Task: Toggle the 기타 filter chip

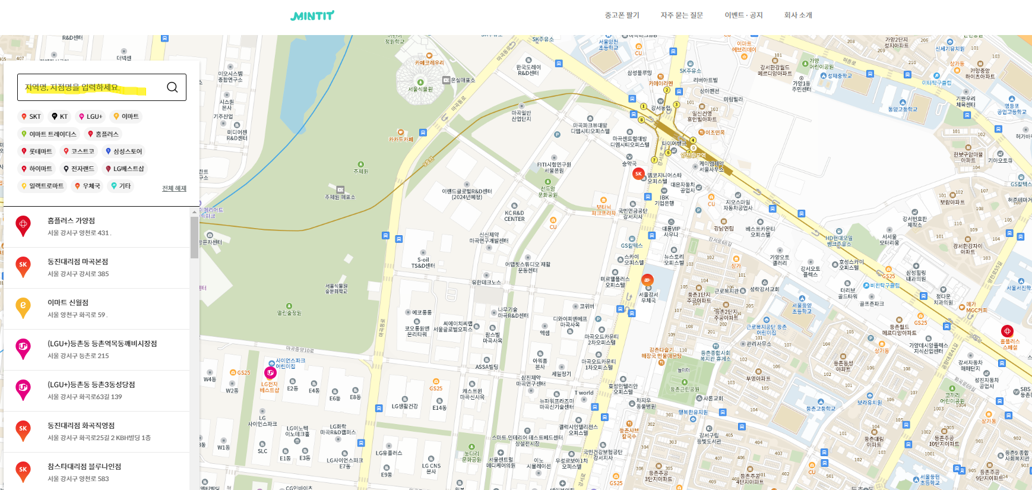Action: click(121, 186)
